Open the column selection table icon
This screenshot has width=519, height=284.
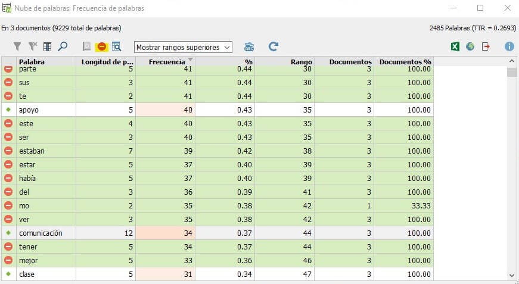[47, 47]
